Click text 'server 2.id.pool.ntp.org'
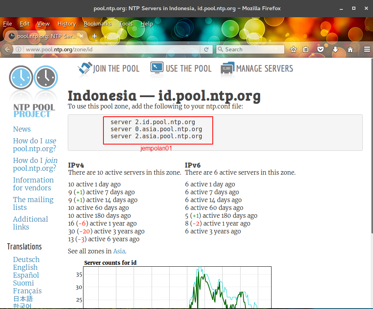This screenshot has height=309, width=373. [x=153, y=122]
